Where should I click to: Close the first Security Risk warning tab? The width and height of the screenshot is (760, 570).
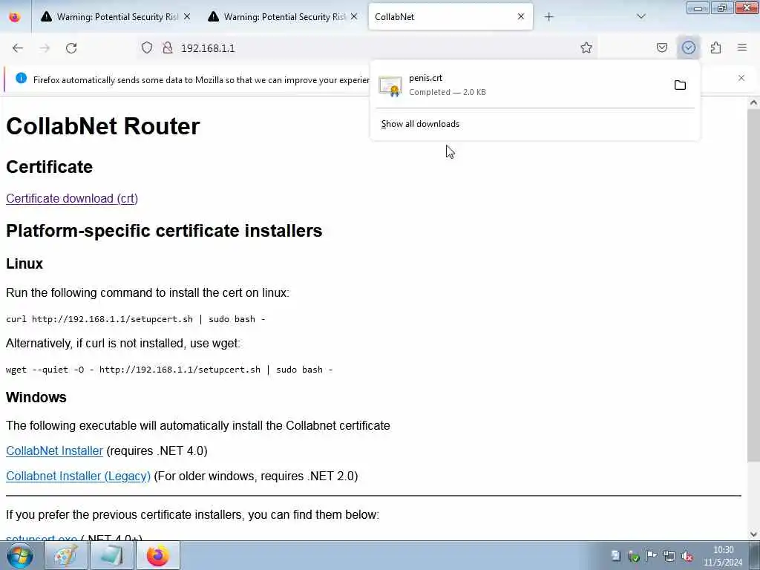[187, 16]
